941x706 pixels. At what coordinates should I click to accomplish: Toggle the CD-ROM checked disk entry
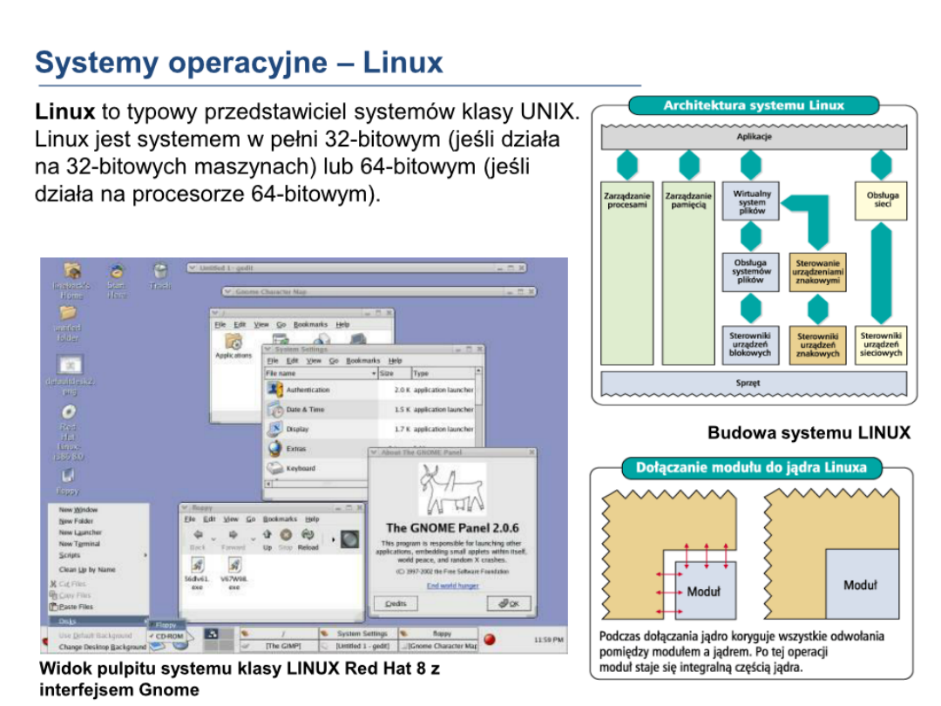167,636
